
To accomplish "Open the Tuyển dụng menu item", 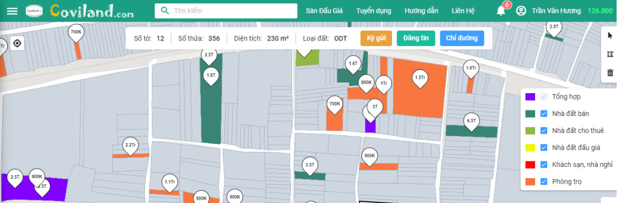I will pyautogui.click(x=374, y=11).
